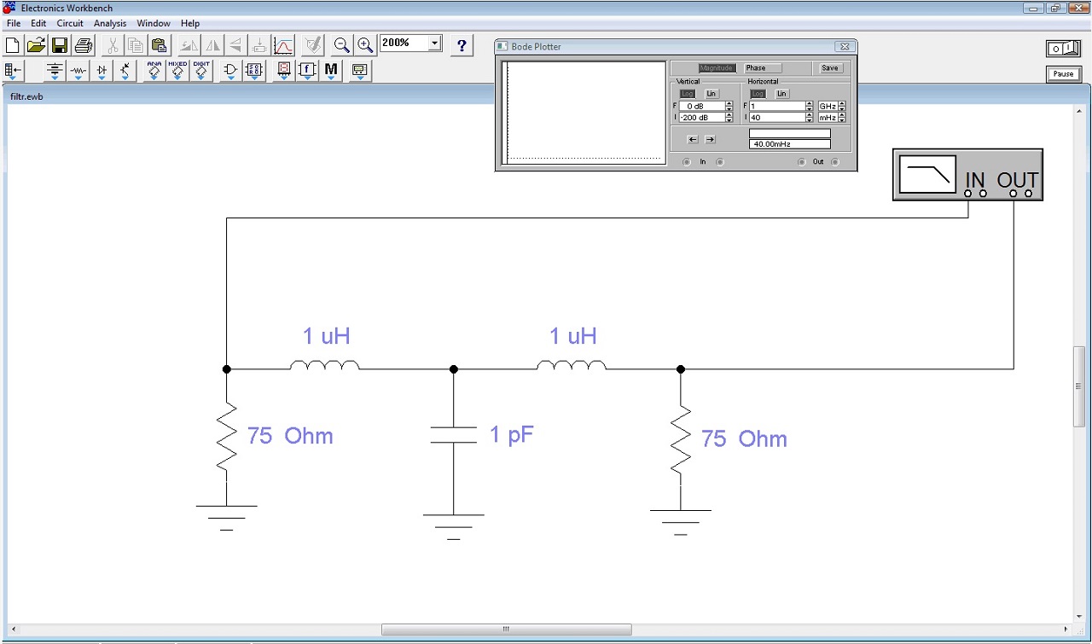Screen dimensions: 1092x644
Task: Open the Circuit menu
Action: tap(70, 23)
